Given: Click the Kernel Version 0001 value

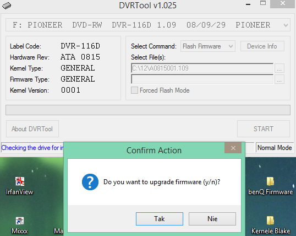Looking at the screenshot, I should (70, 90).
